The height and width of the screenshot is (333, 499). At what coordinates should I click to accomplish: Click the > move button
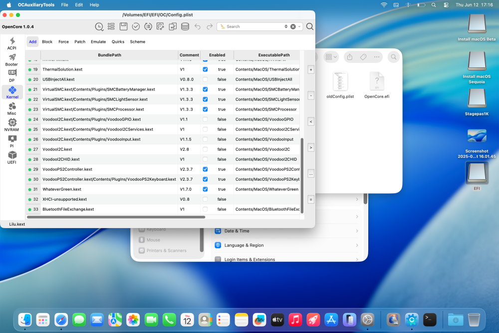coord(311,148)
